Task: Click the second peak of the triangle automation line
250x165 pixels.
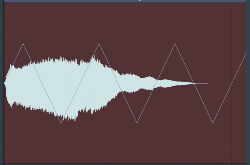Action: click(x=99, y=44)
